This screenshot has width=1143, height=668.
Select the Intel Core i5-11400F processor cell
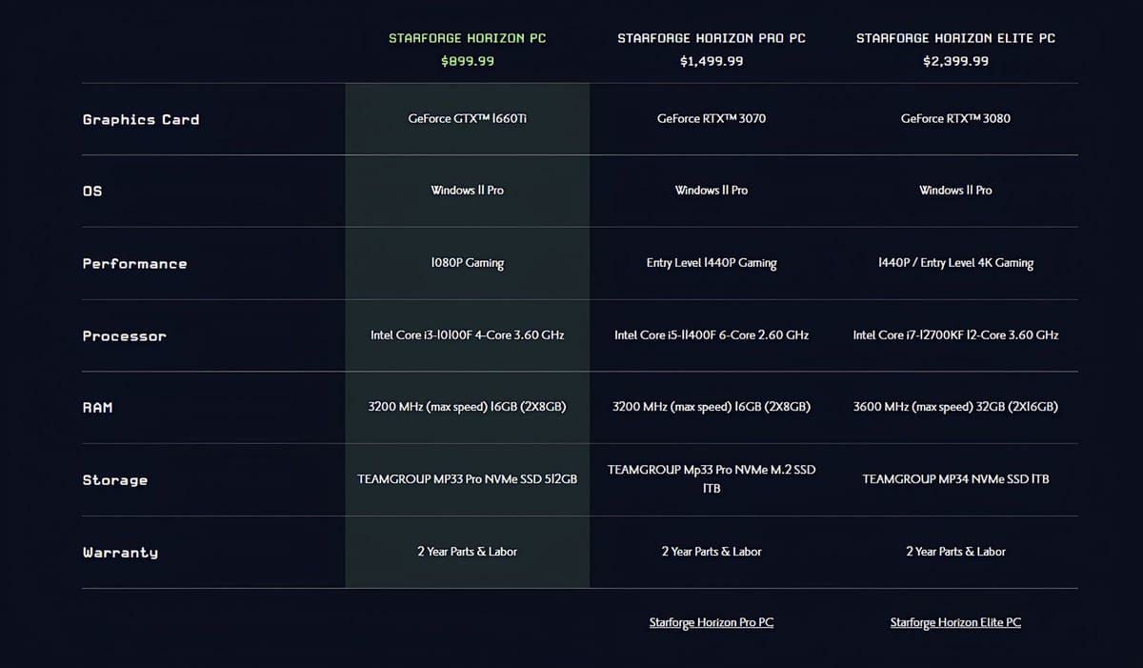pos(711,335)
